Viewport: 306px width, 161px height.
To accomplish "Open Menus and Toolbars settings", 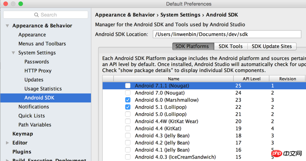I will 42,43.
